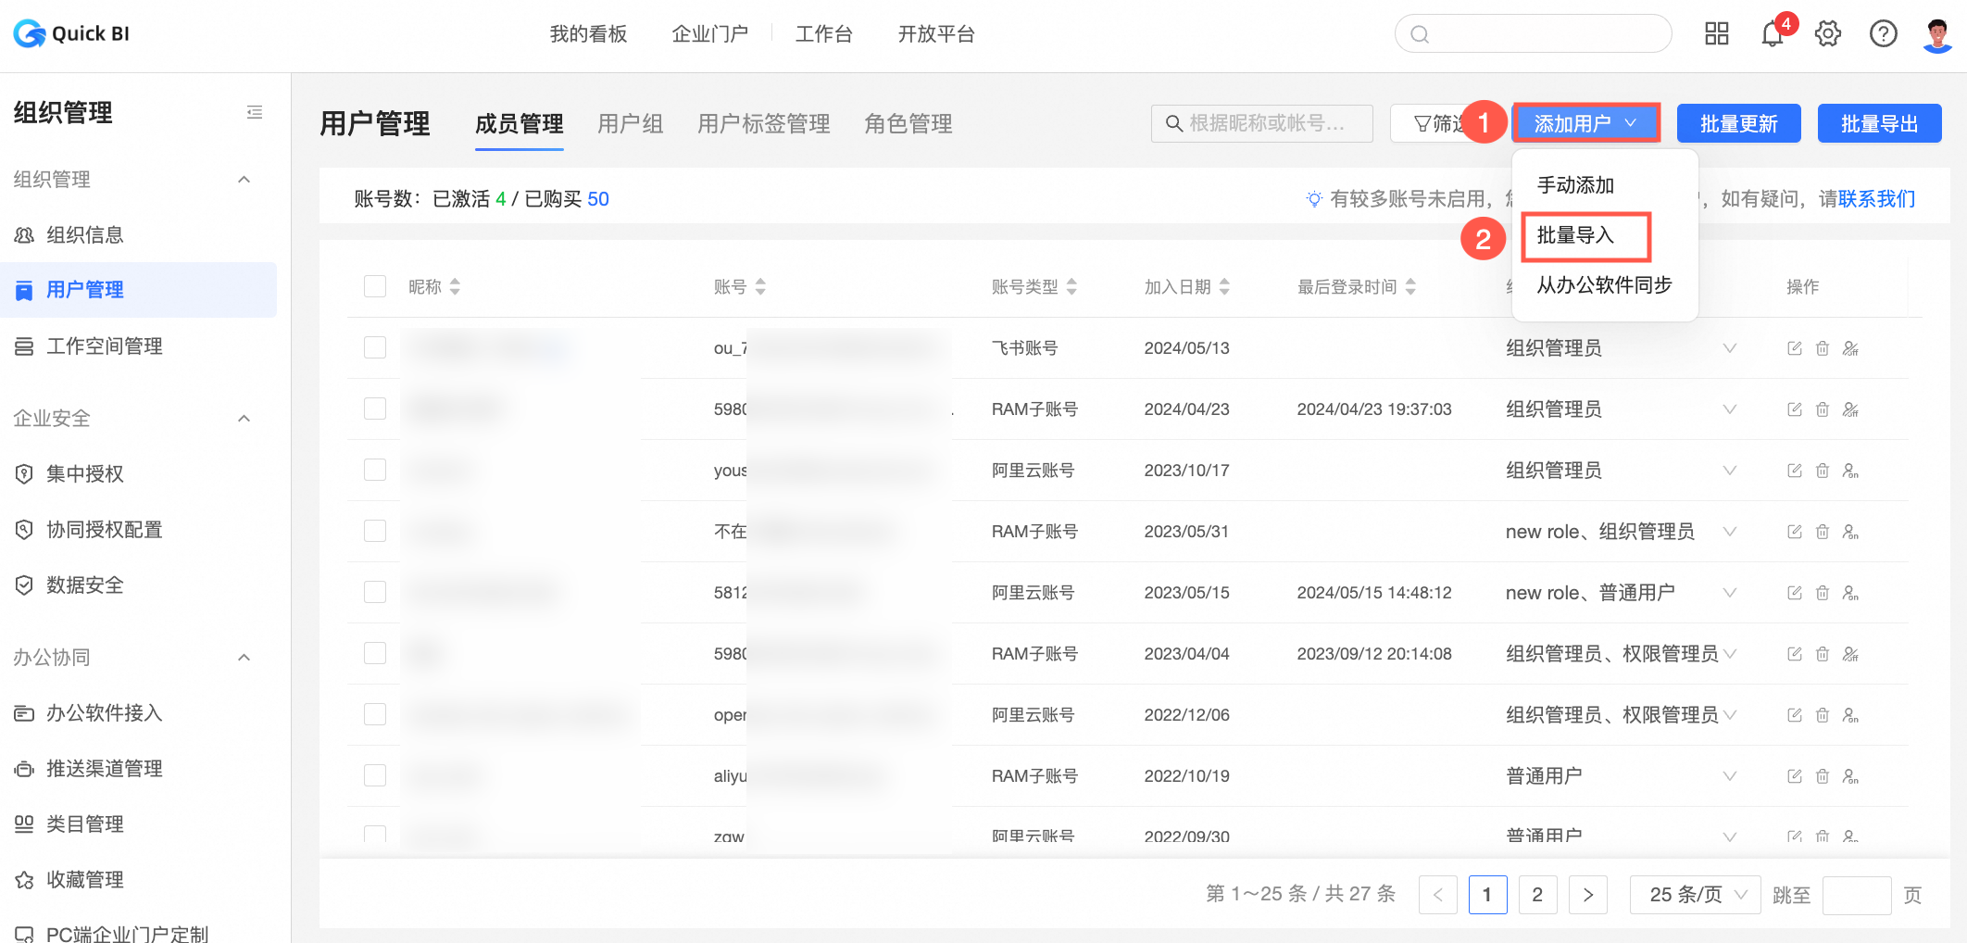
Task: Focus the 跳至 page number input
Action: coord(1857,895)
